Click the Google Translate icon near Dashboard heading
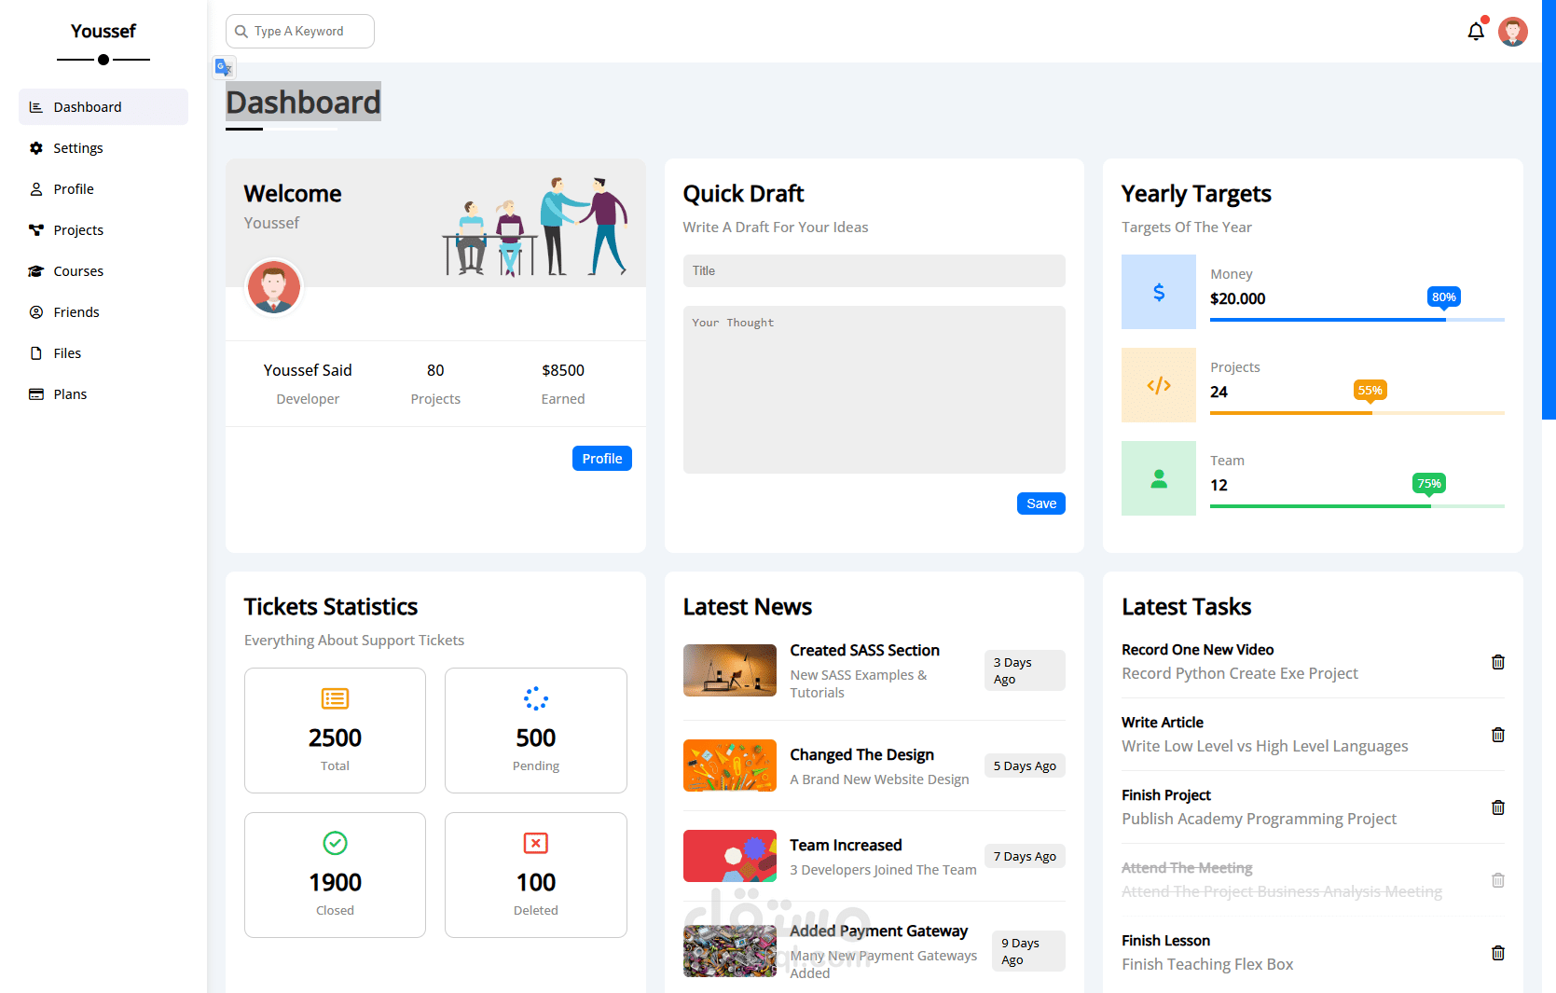The width and height of the screenshot is (1556, 993). [x=224, y=67]
